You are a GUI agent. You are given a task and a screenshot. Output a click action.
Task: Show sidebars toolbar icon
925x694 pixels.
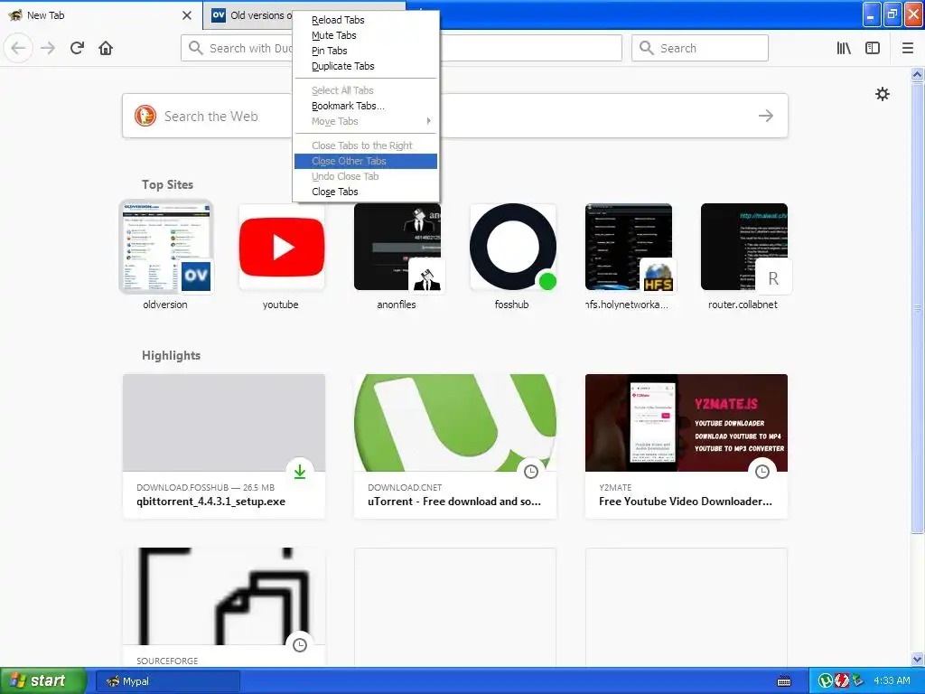point(873,48)
